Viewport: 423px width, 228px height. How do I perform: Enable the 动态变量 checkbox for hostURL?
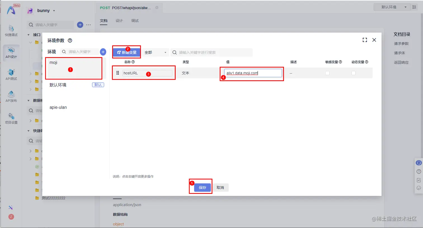tap(353, 73)
